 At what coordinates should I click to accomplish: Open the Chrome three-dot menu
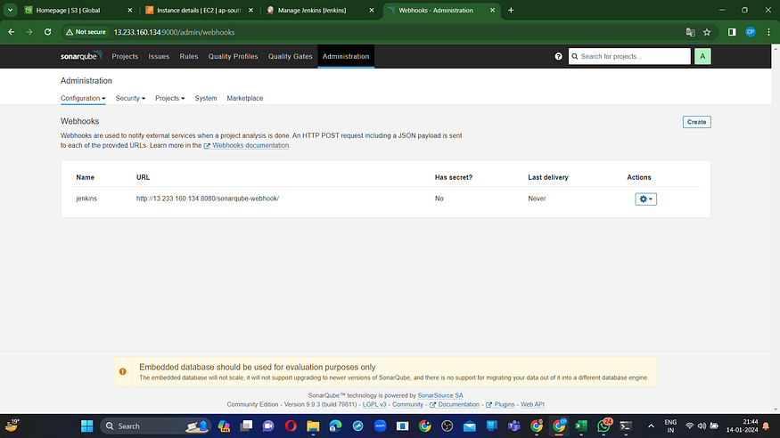pos(768,32)
